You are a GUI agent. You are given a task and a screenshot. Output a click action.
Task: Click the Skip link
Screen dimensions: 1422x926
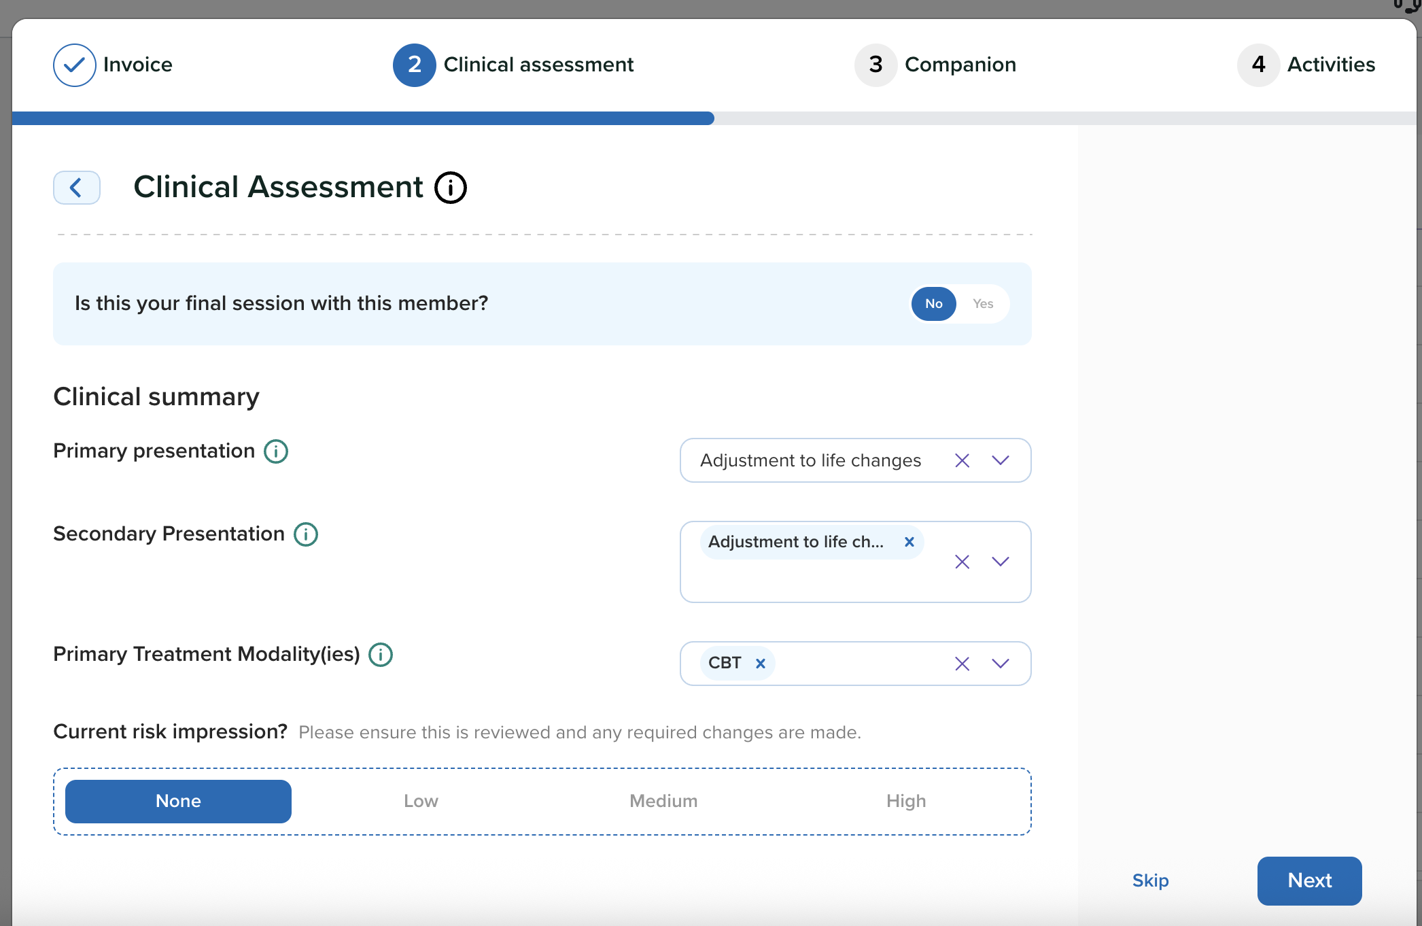pyautogui.click(x=1150, y=880)
